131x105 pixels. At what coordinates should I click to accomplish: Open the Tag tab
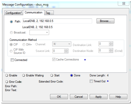coord(49,13)
